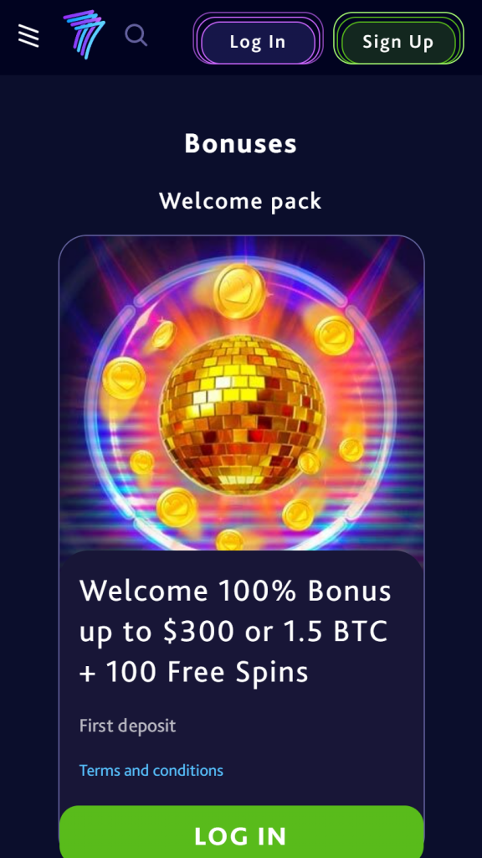Click the First deposit label

coord(128,726)
